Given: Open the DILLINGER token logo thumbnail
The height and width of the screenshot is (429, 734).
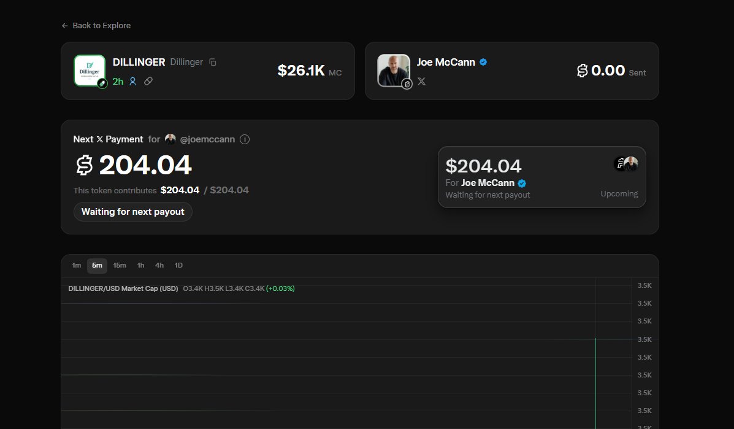Looking at the screenshot, I should 90,70.
